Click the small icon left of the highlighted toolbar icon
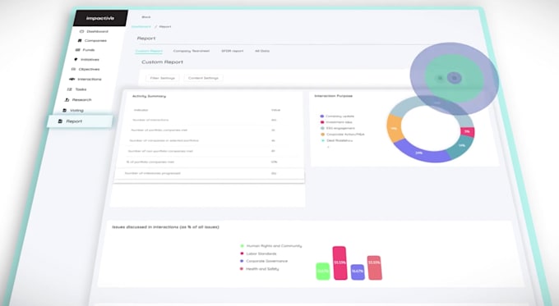 [441, 78]
